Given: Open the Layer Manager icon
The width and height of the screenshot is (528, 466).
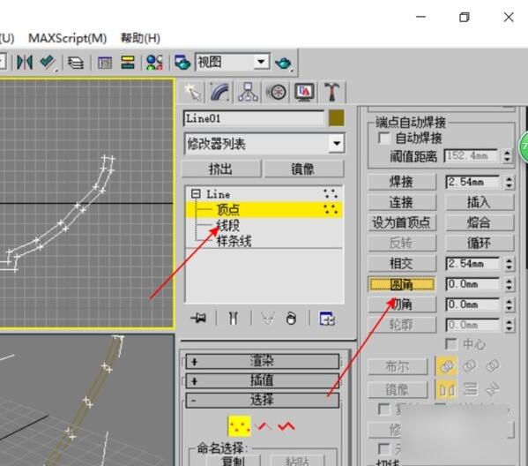Looking at the screenshot, I should point(76,63).
